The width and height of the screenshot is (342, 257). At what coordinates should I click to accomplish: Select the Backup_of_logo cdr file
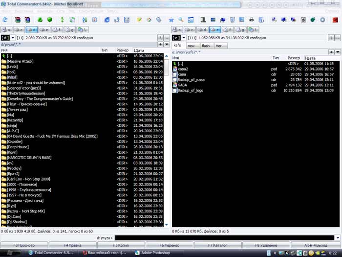tap(256, 90)
